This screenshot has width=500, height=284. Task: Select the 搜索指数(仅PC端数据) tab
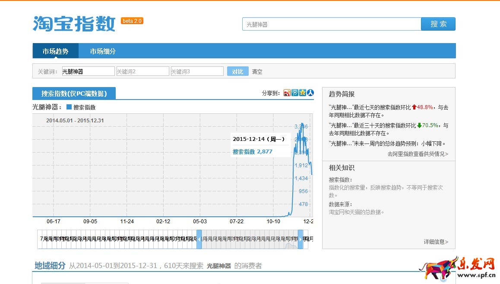(x=74, y=94)
